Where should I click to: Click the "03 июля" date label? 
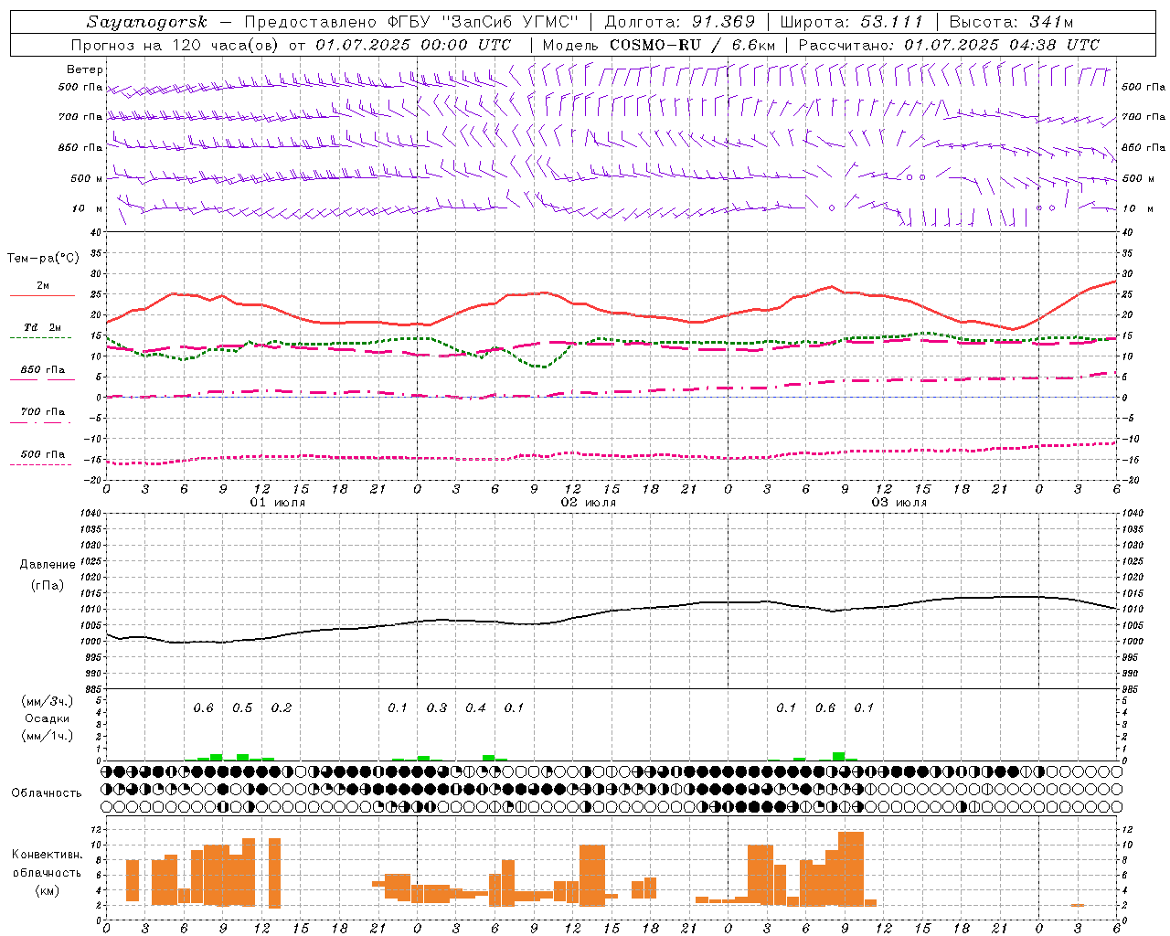[x=899, y=503]
